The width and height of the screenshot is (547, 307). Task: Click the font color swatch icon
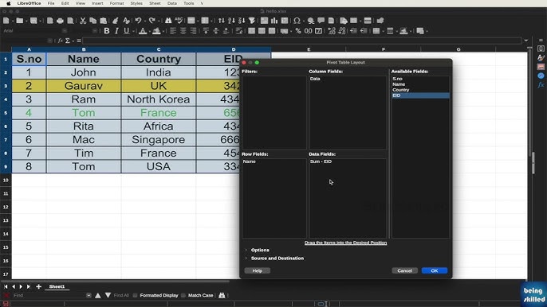[142, 31]
